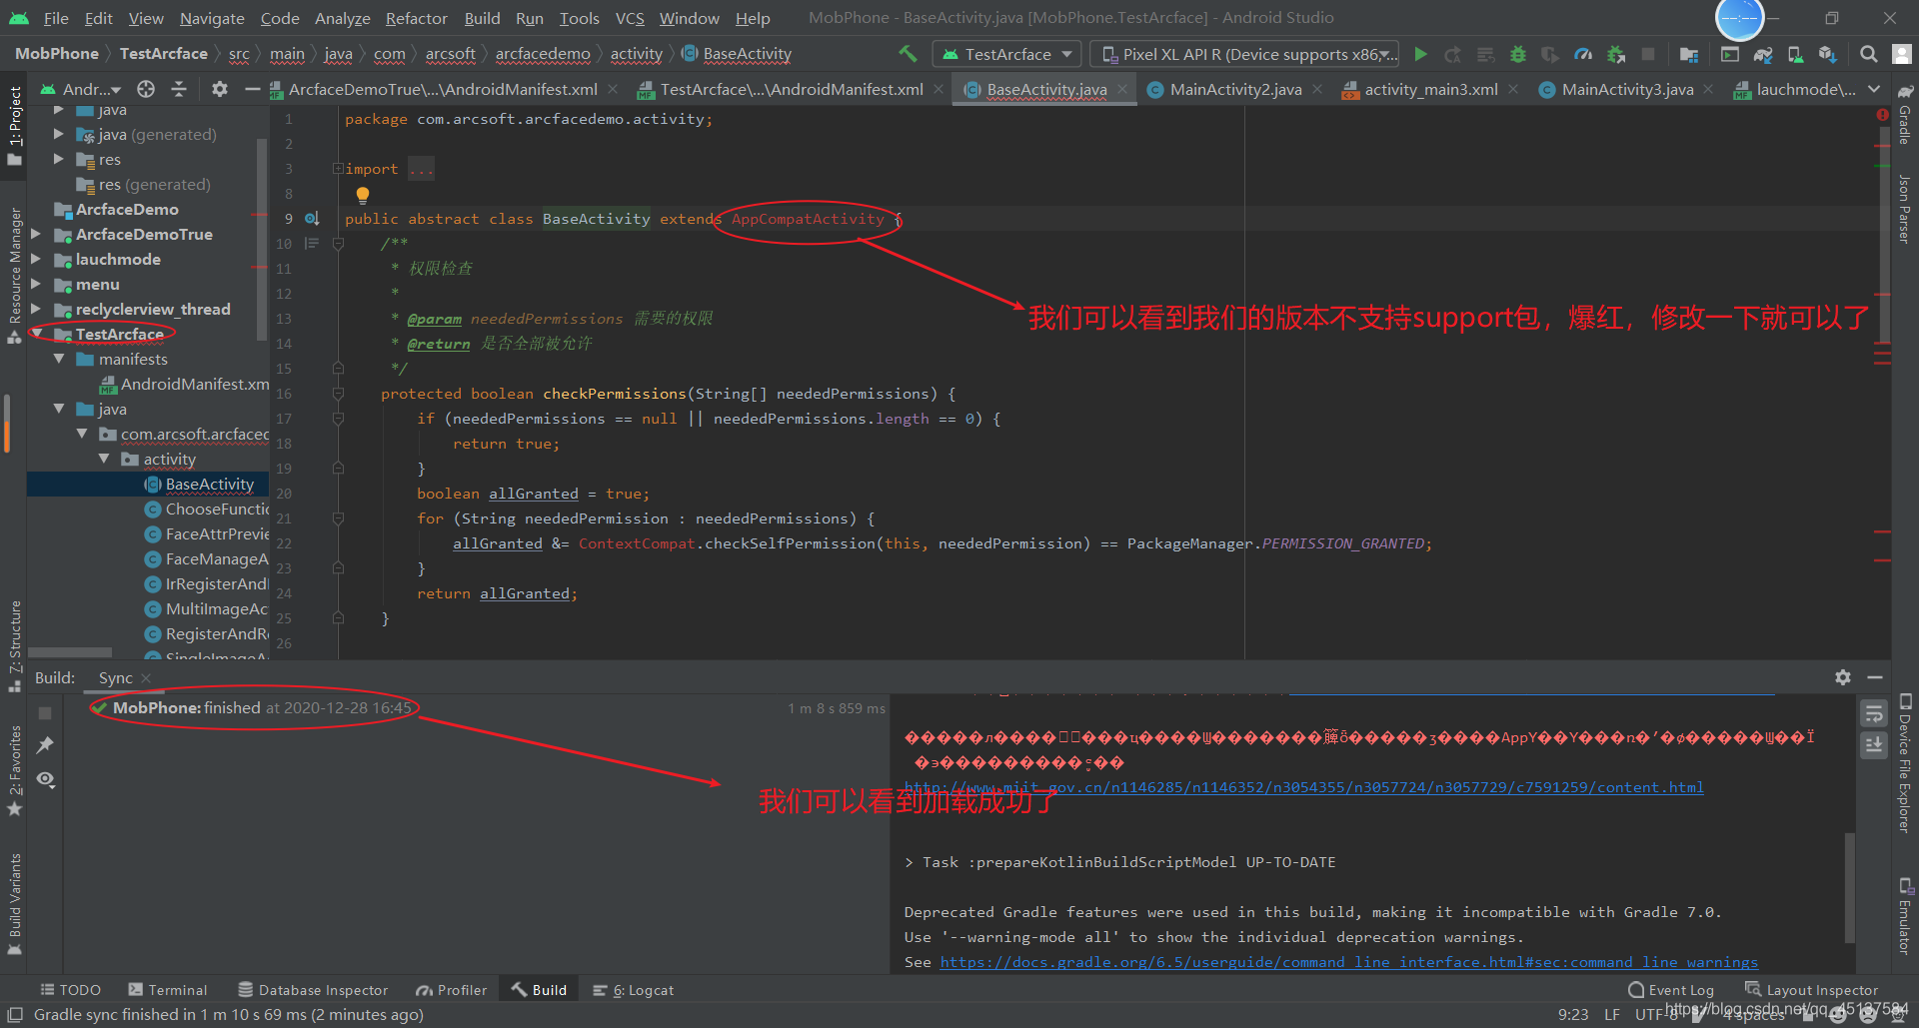
Task: Open the AVD Manager icon
Action: [x=1795, y=54]
